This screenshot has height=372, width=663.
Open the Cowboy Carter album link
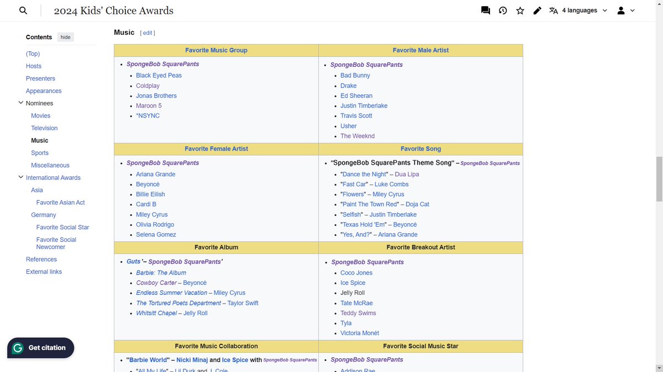click(x=157, y=283)
